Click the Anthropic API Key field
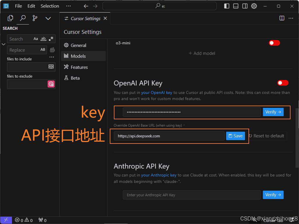 192,195
